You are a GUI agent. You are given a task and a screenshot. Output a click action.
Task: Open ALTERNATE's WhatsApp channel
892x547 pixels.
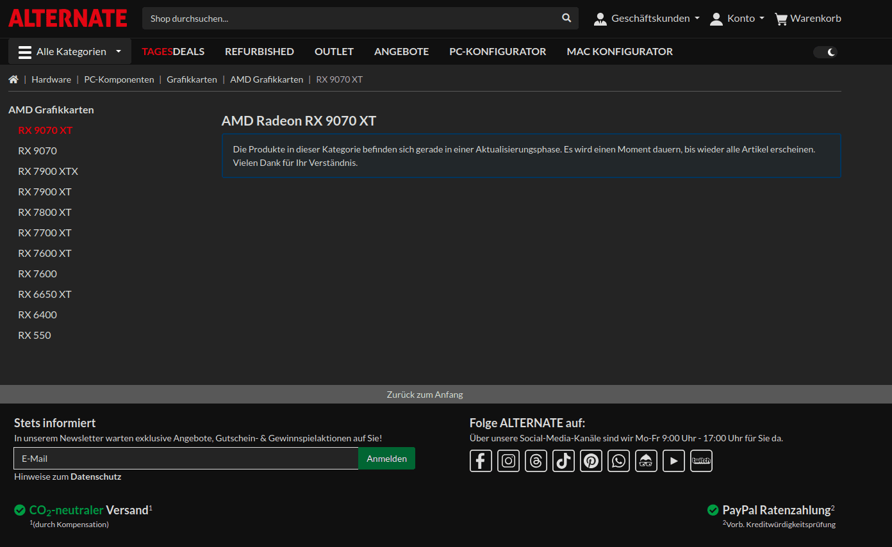click(618, 461)
